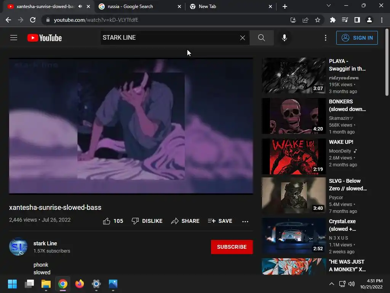Viewport: 390px width, 293px height.
Task: Click browser forward arrow
Action: coord(21,20)
